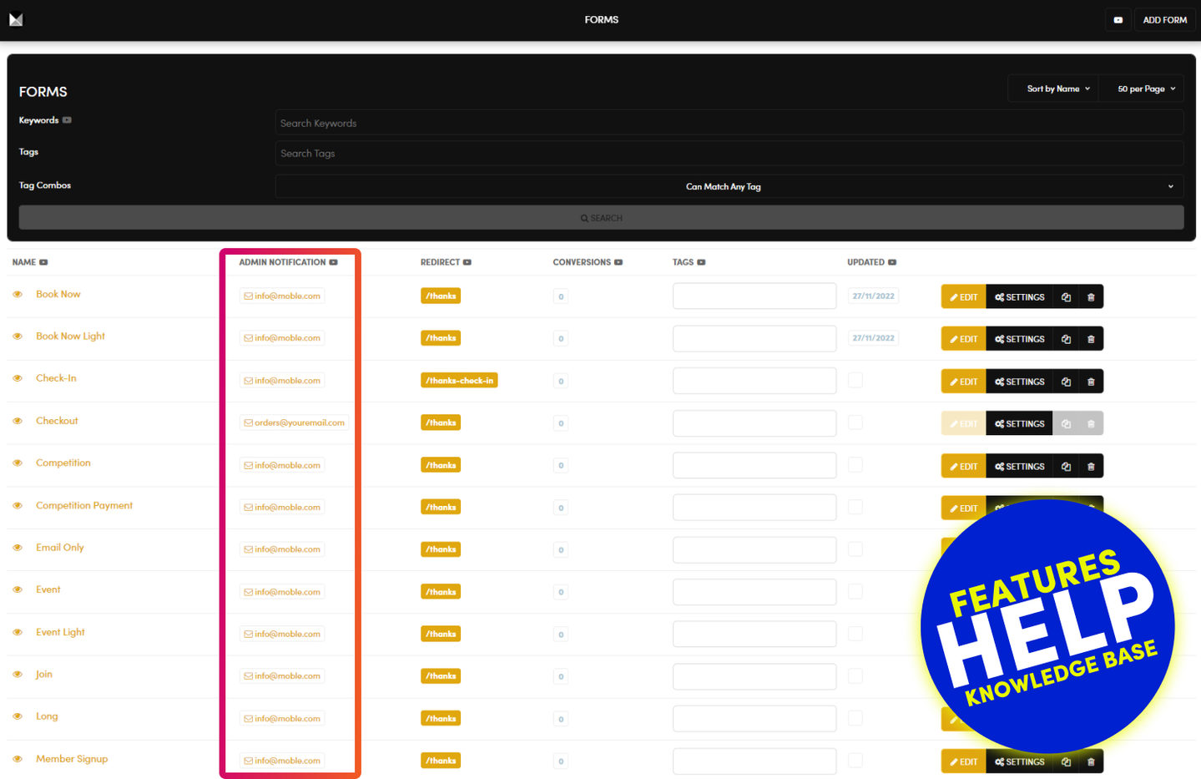The height and width of the screenshot is (779, 1201).
Task: Click the Add Form button
Action: pyautogui.click(x=1164, y=20)
